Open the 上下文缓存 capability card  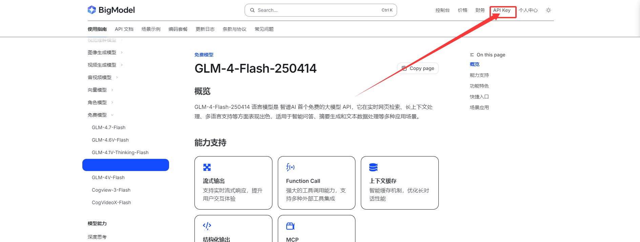tap(400, 183)
